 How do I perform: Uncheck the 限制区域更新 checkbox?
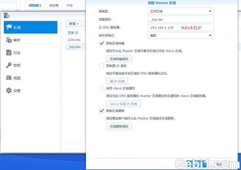(101, 110)
